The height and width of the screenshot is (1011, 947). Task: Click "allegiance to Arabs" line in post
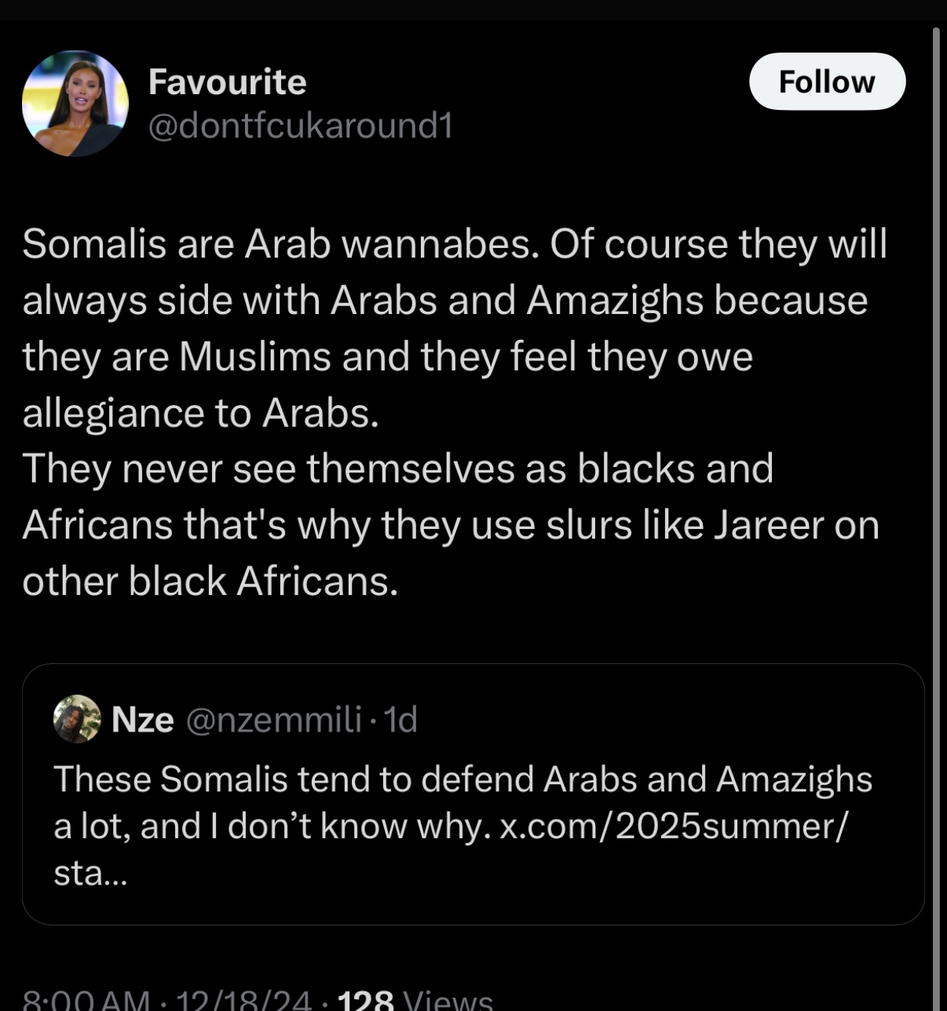click(x=201, y=413)
